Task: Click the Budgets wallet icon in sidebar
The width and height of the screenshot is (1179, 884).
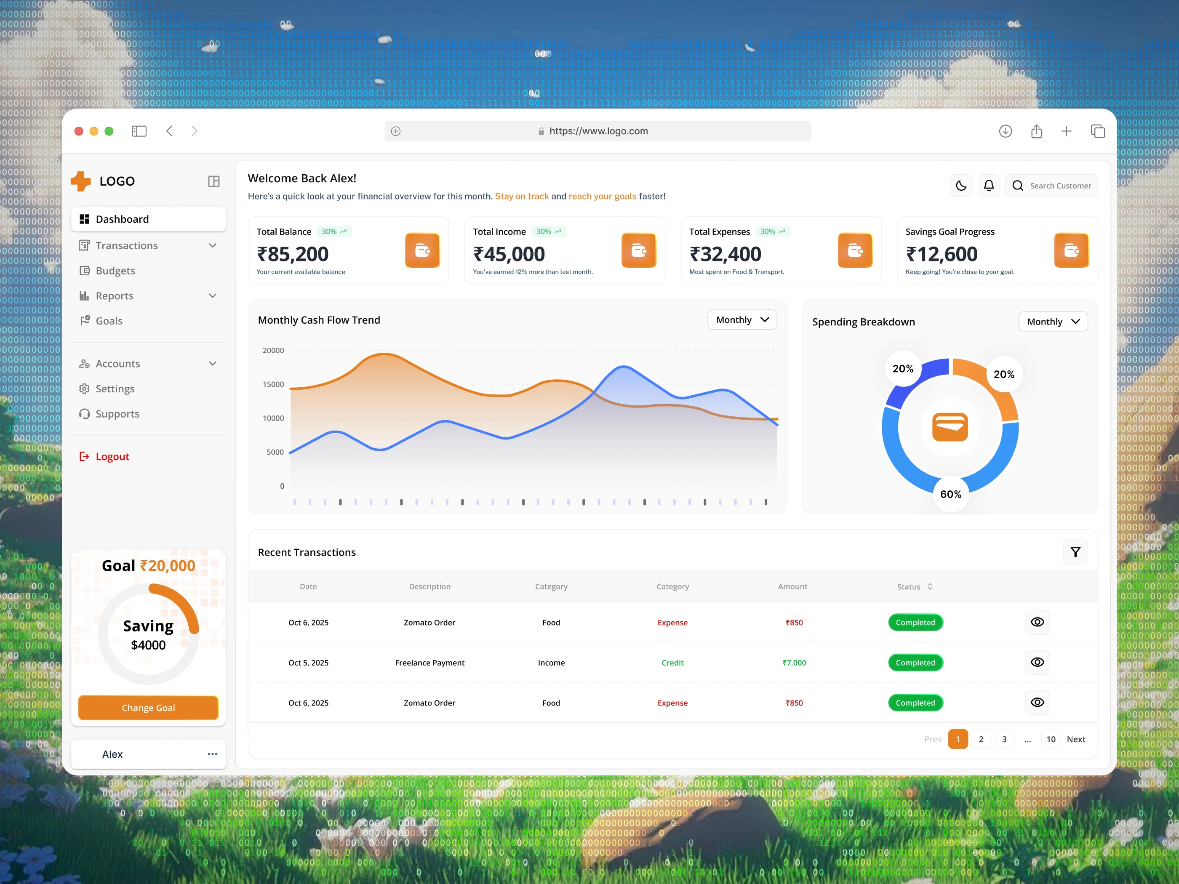Action: tap(84, 271)
